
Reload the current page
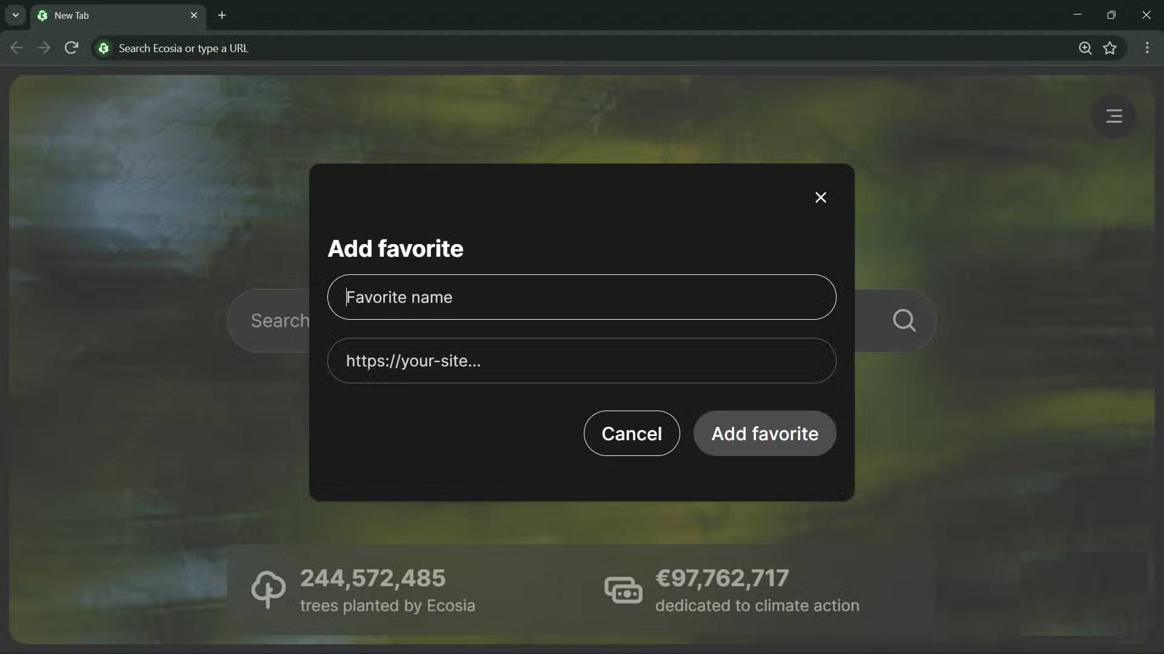[x=71, y=48]
